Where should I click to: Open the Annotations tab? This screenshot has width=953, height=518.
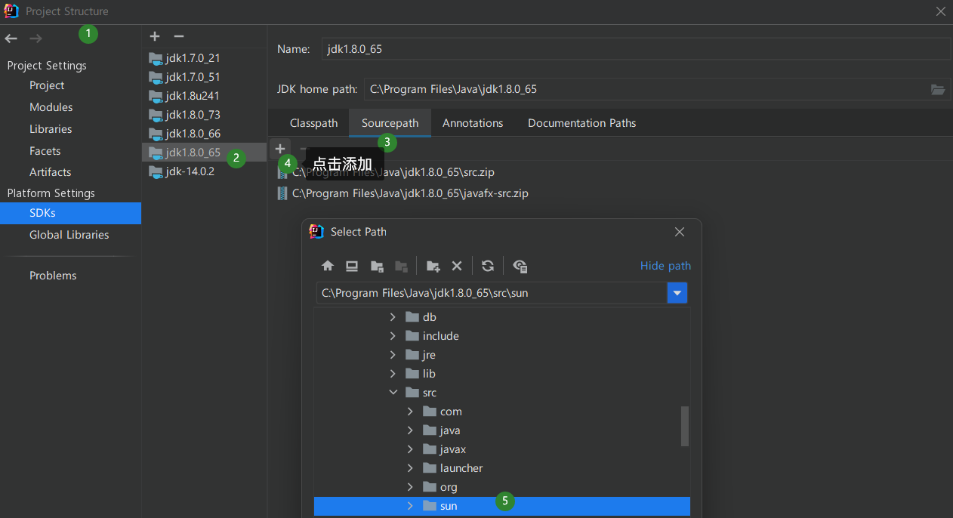point(473,123)
